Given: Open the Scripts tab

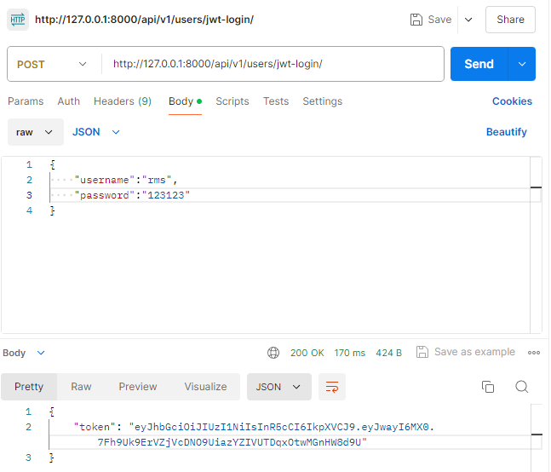Looking at the screenshot, I should (232, 101).
